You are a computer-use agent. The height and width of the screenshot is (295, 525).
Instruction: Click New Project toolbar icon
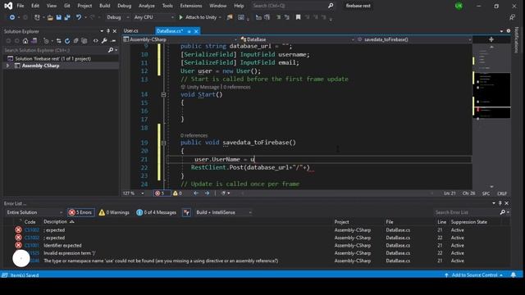pyautogui.click(x=37, y=17)
